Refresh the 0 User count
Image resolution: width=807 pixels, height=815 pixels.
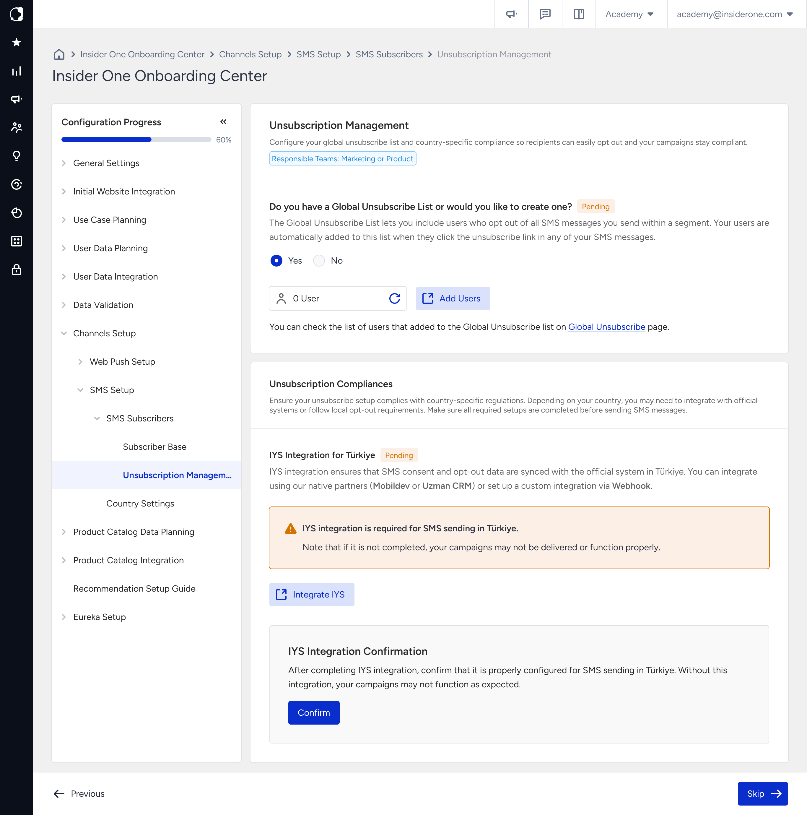[x=395, y=298]
